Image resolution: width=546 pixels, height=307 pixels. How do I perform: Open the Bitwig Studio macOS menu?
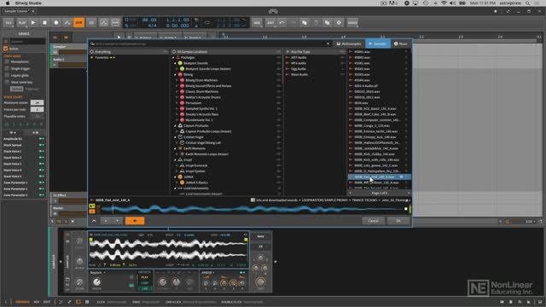(28, 3)
